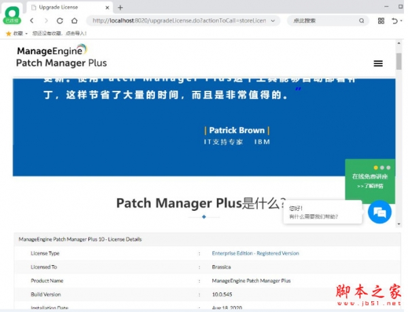
Task: Click the undo/restore closed tab icon
Action: tap(394, 21)
